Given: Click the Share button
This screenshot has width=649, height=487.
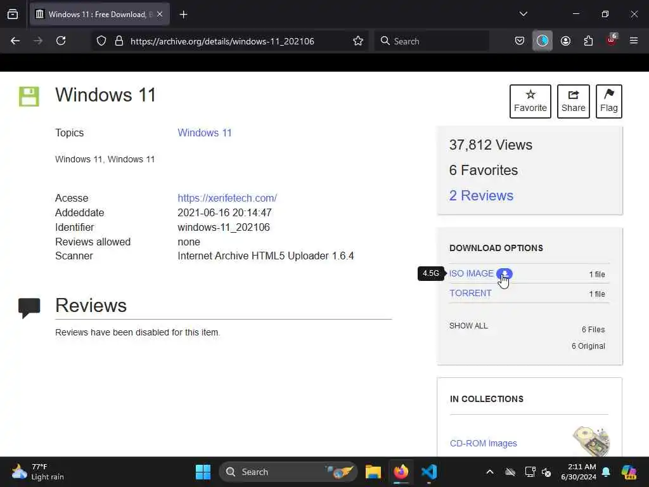Looking at the screenshot, I should coord(573,101).
